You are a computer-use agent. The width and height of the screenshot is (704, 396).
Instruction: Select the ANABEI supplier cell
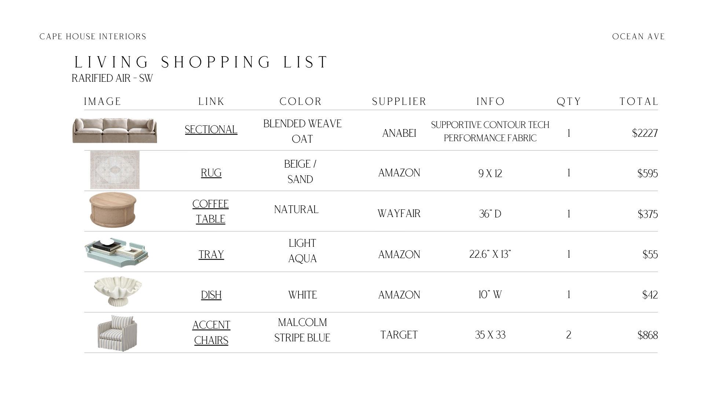tap(399, 133)
